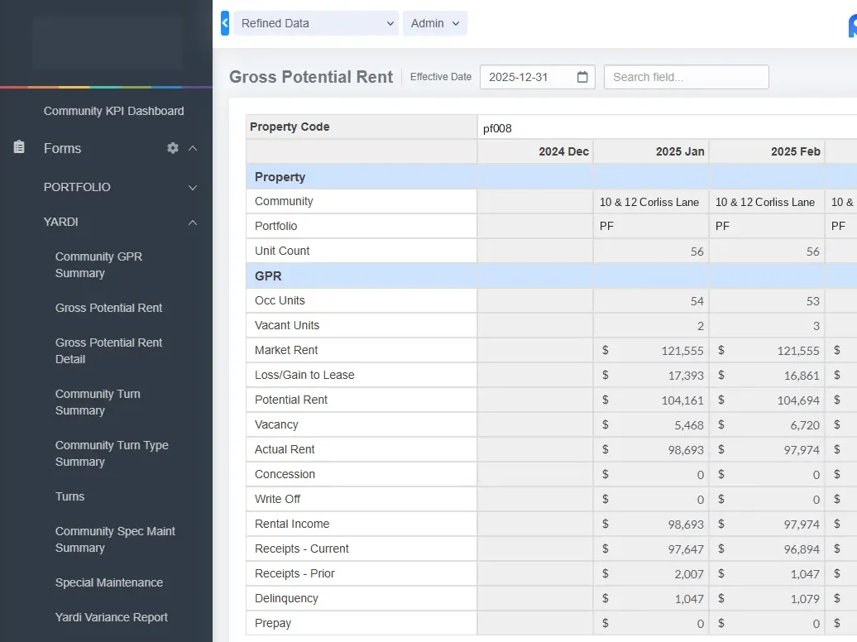Click 2025 Feb Receipts - Current value 96,894
The width and height of the screenshot is (857, 642).
802,549
